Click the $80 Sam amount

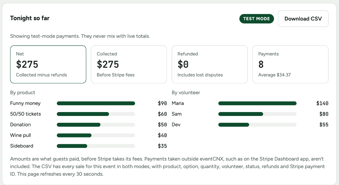(324, 114)
